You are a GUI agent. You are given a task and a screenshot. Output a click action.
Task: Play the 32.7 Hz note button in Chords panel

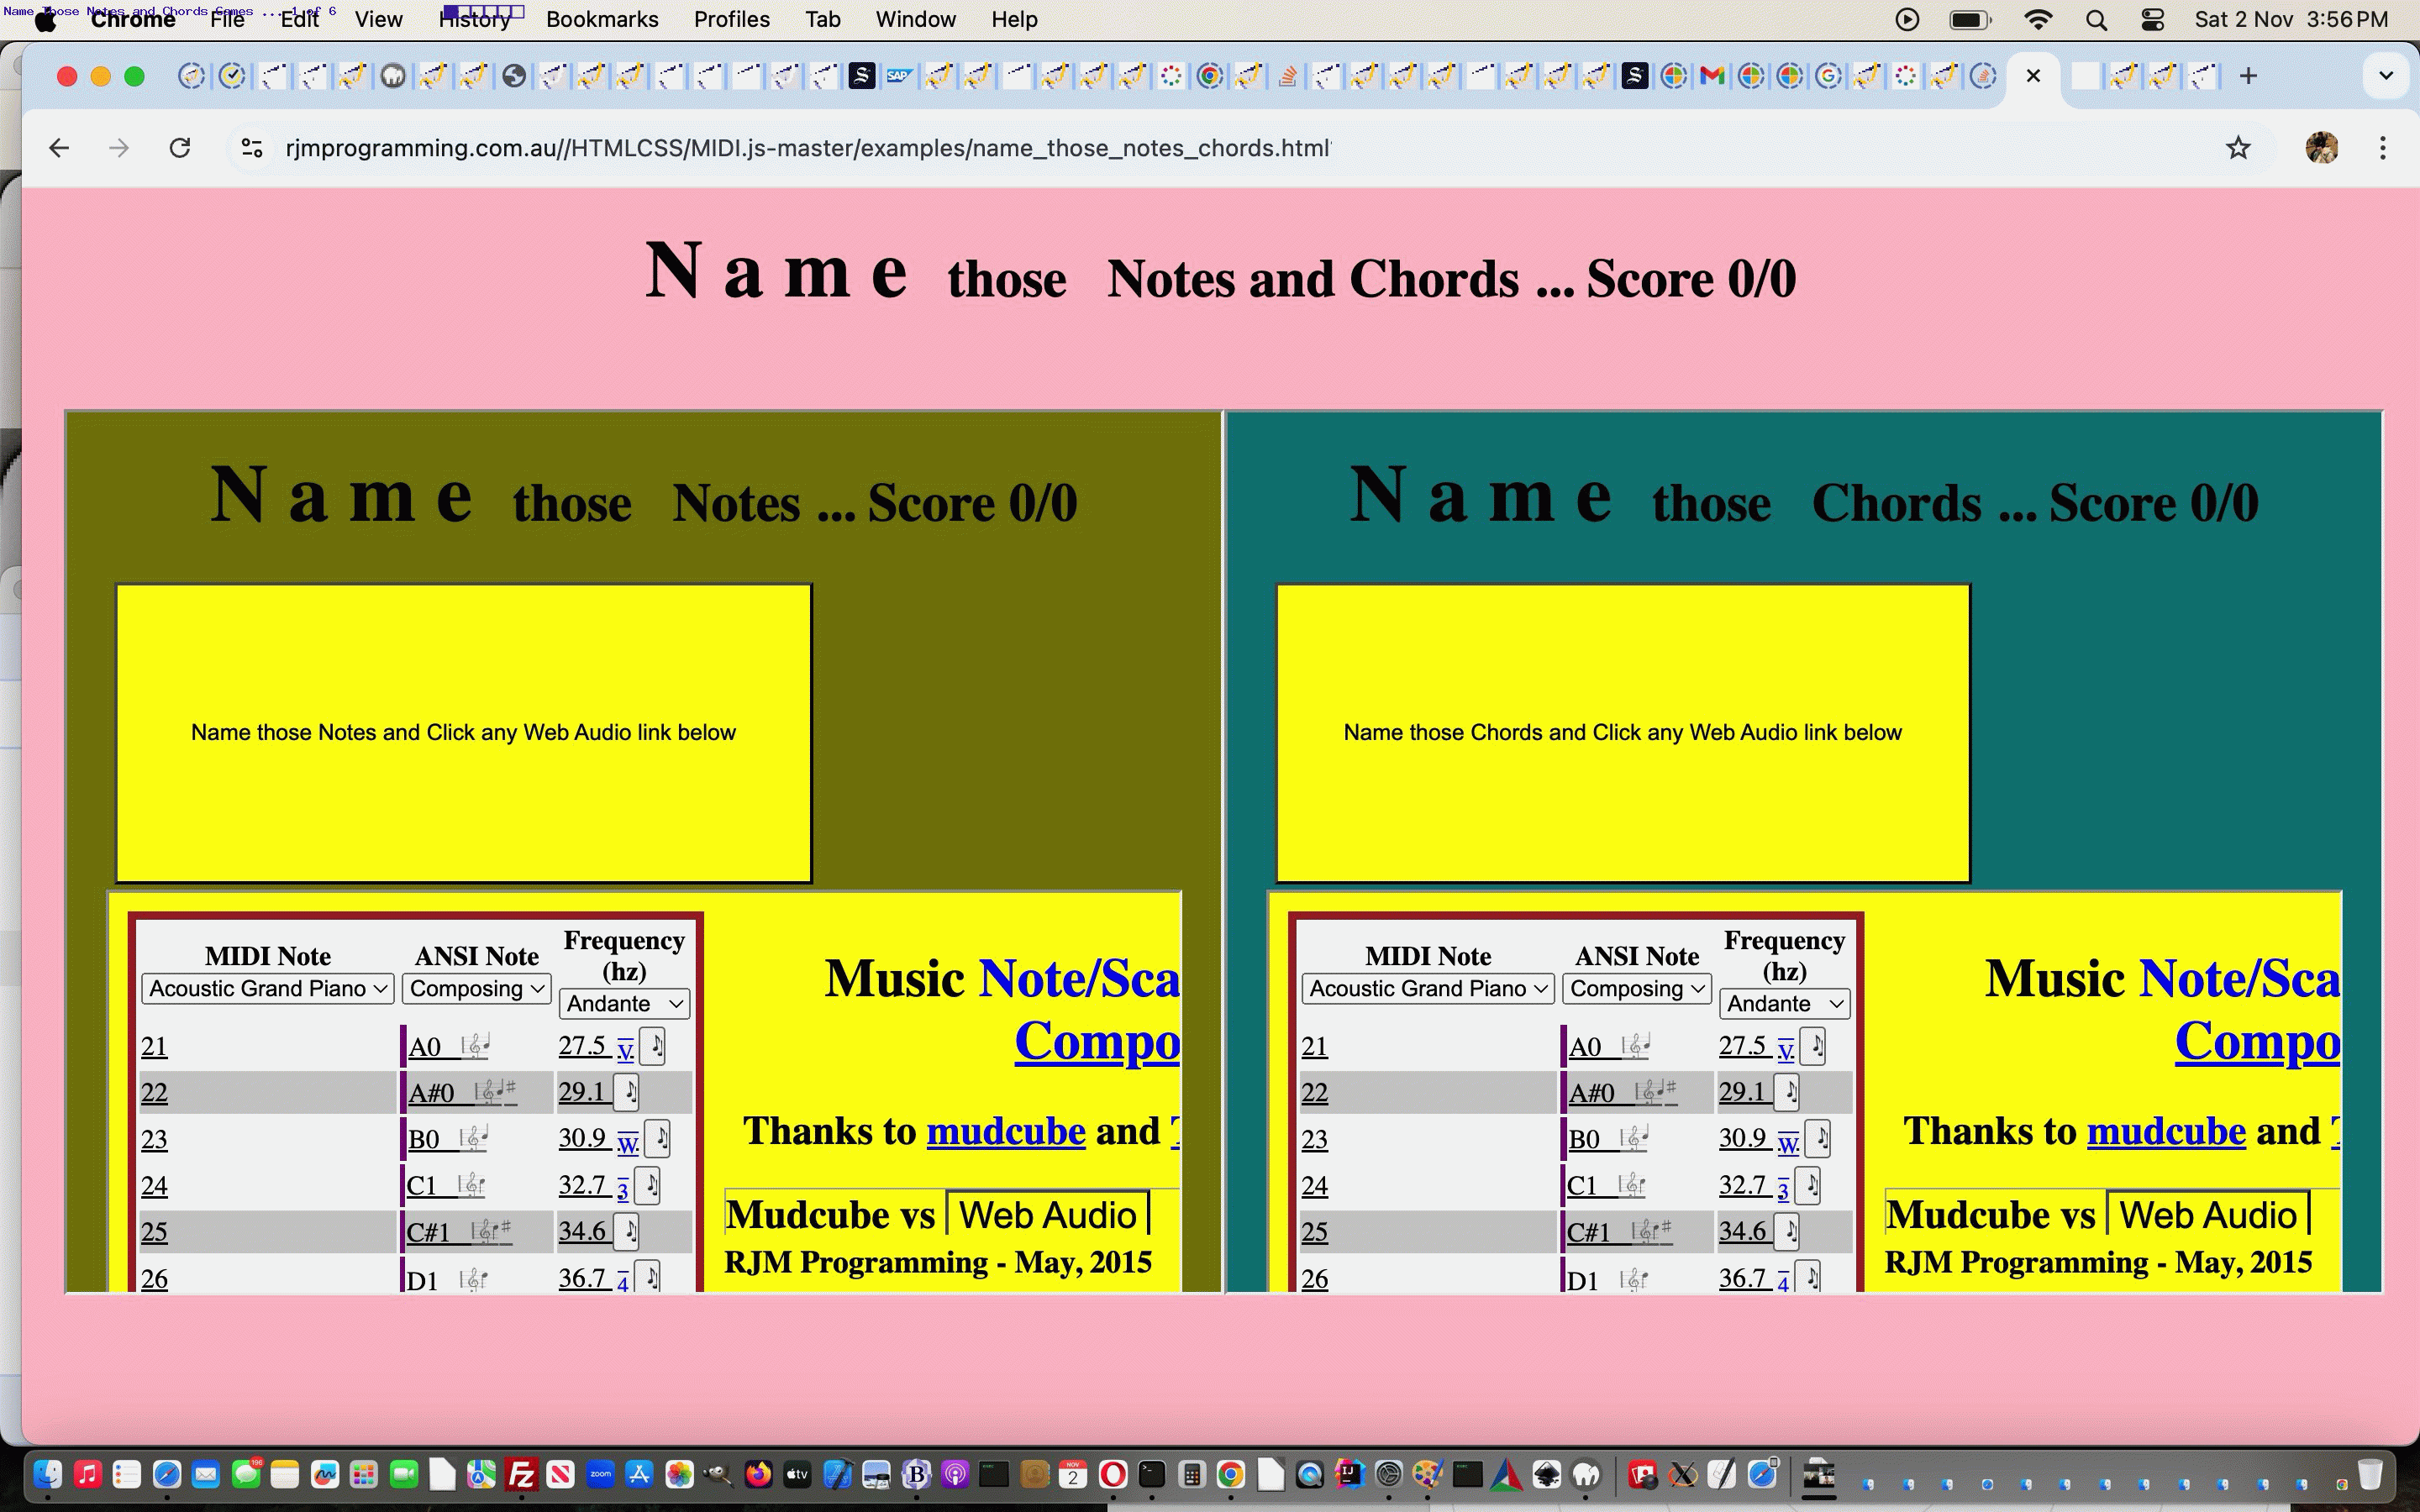[1808, 1185]
